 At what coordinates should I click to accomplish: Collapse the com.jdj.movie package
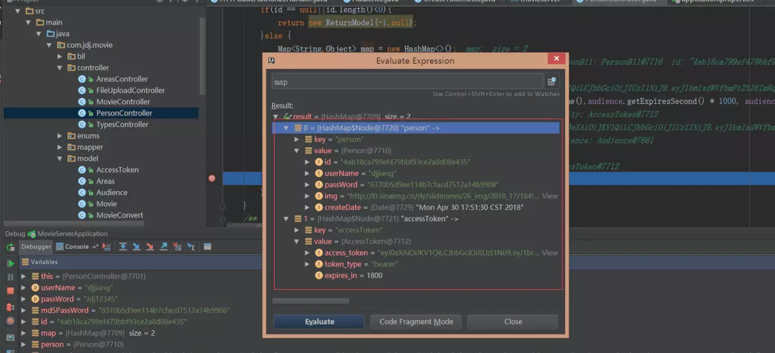(x=50, y=45)
